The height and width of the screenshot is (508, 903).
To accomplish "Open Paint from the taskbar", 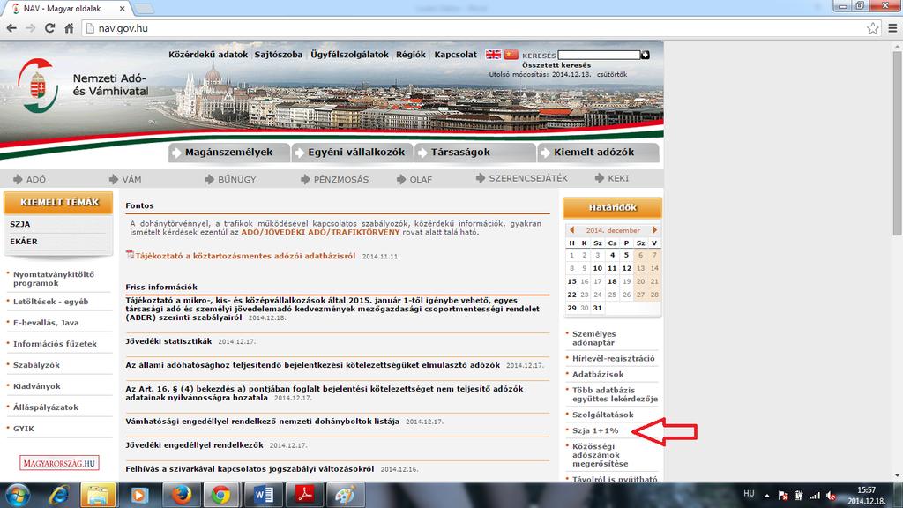I will [345, 496].
